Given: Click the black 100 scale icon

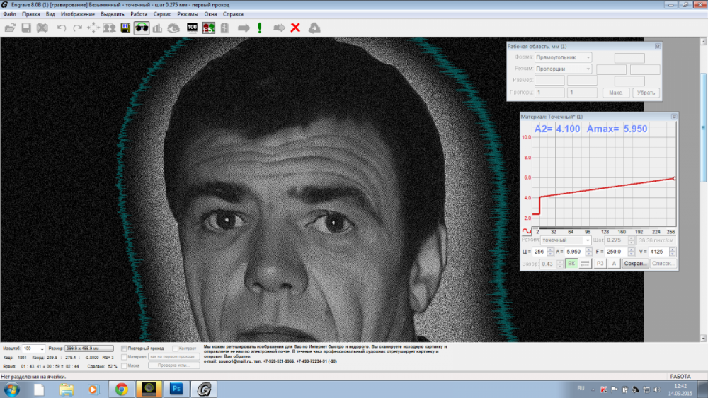Looking at the screenshot, I should (x=192, y=28).
